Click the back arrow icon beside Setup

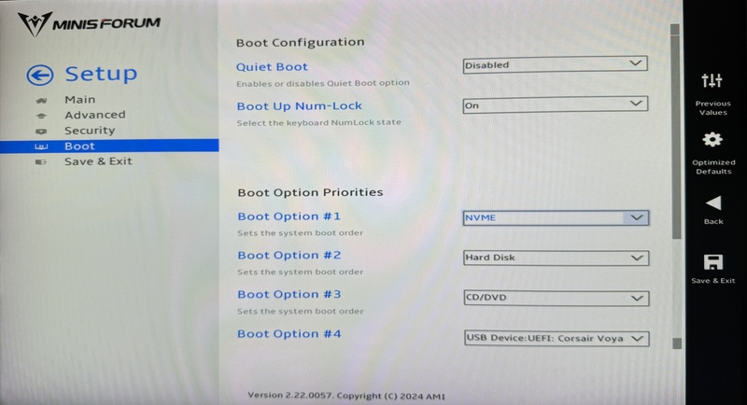coord(40,76)
